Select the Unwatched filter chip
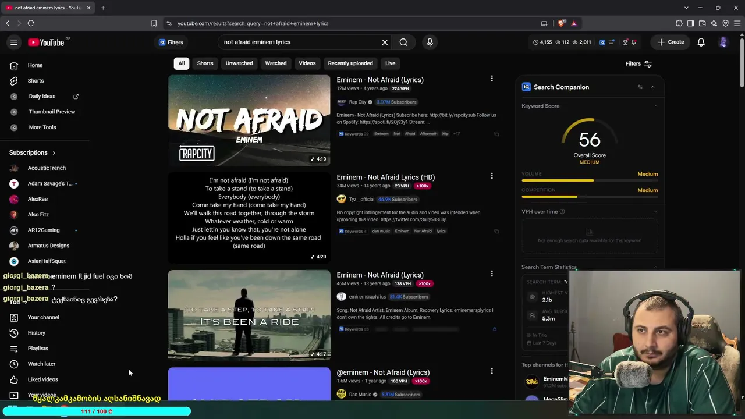Screen dimensions: 745x419 [239, 63]
